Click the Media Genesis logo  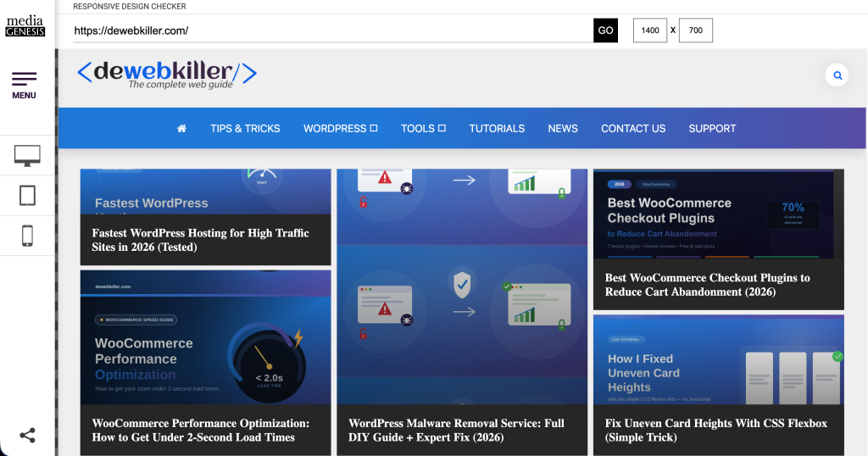pyautogui.click(x=25, y=26)
